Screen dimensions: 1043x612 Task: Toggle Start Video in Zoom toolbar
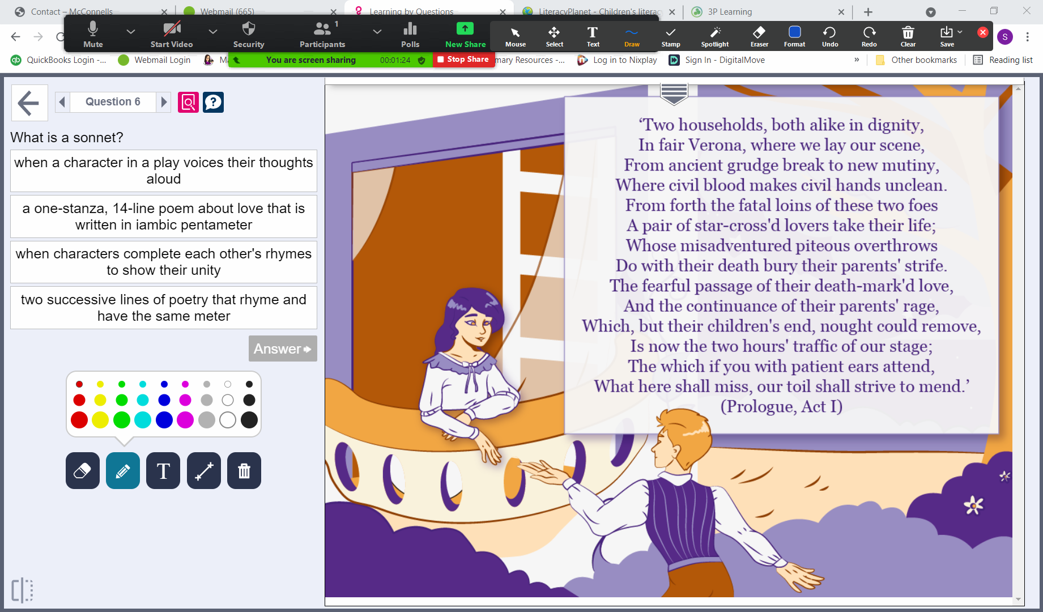point(172,35)
